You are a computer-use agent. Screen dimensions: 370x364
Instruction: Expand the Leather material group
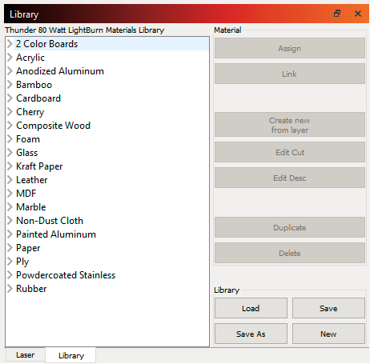[10, 180]
